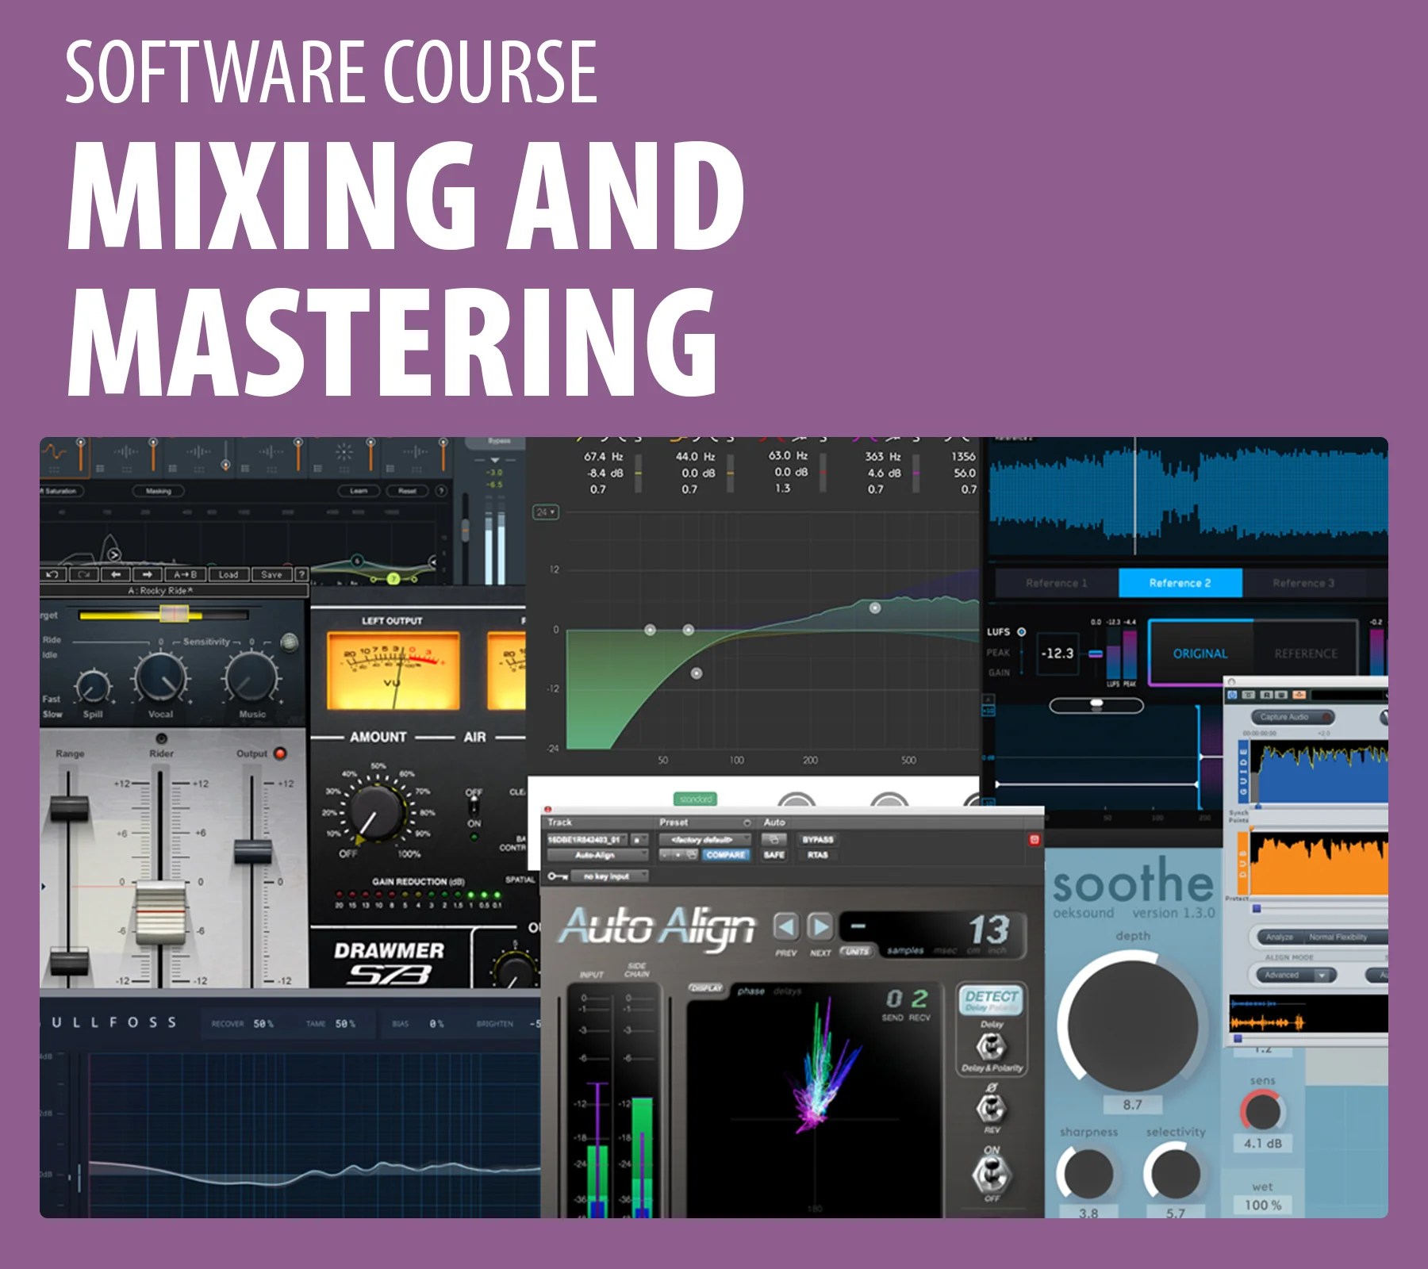Click the Save button in Vocal Rider
The height and width of the screenshot is (1269, 1428).
271,573
